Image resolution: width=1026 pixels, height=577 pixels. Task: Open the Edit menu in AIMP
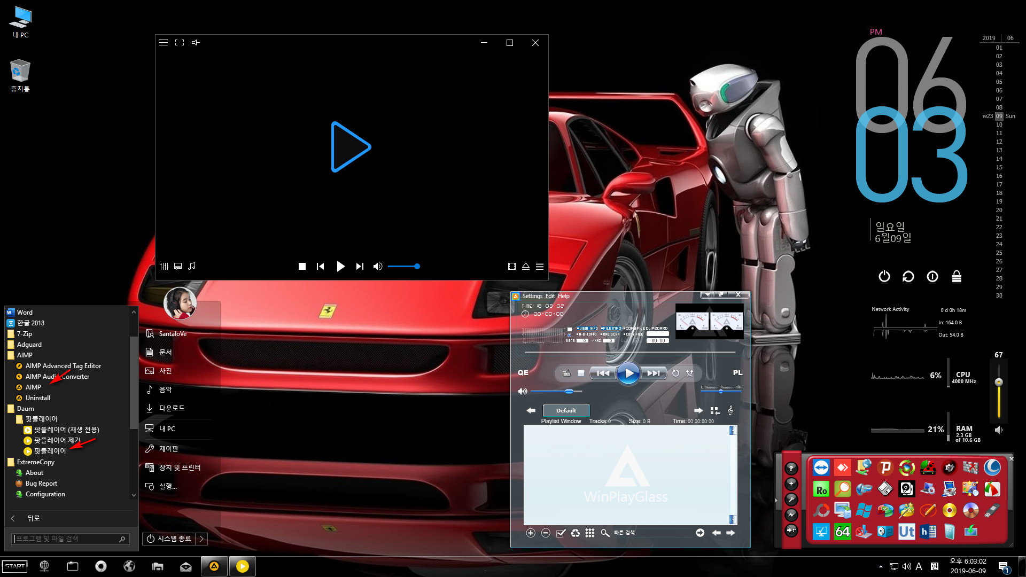click(550, 296)
